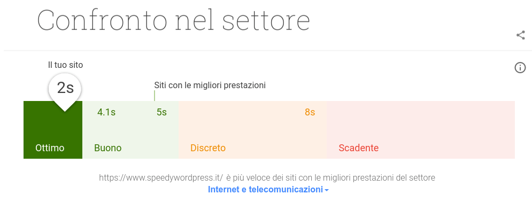Click the 'Confronto nel settore' heading
Viewport: 532px width, 202px height.
pos(173,20)
